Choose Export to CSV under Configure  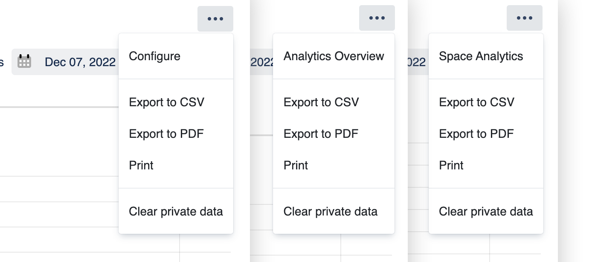click(166, 102)
